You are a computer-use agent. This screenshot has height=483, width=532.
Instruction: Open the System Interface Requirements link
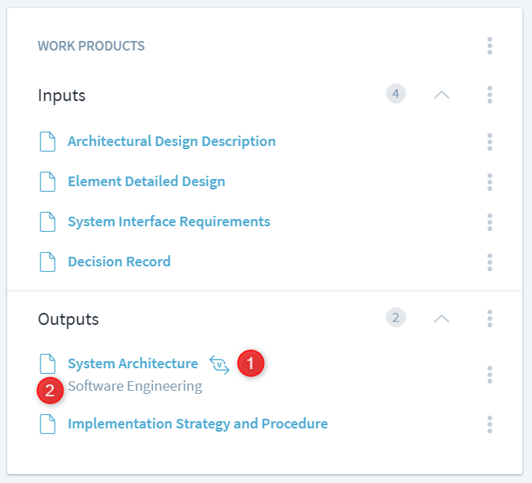pos(169,221)
